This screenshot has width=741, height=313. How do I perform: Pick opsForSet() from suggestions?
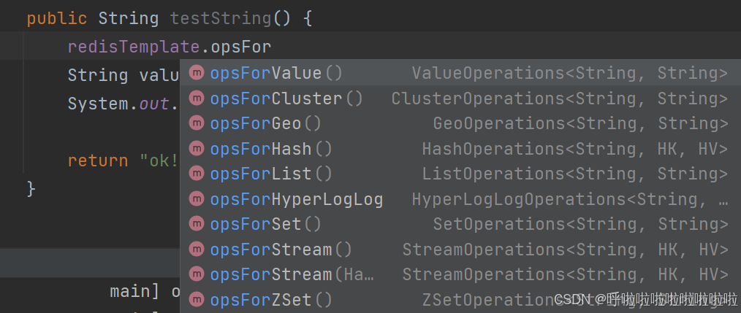(x=460, y=224)
